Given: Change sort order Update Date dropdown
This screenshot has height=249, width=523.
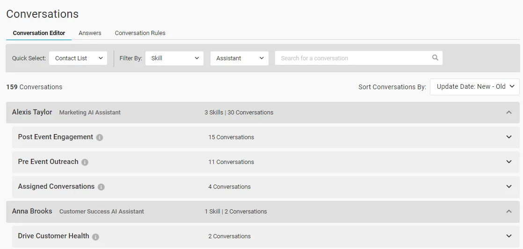Looking at the screenshot, I should tap(475, 86).
